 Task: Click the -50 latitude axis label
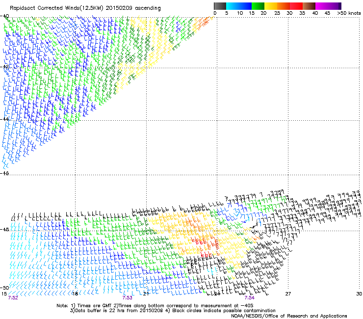[x=4, y=288]
